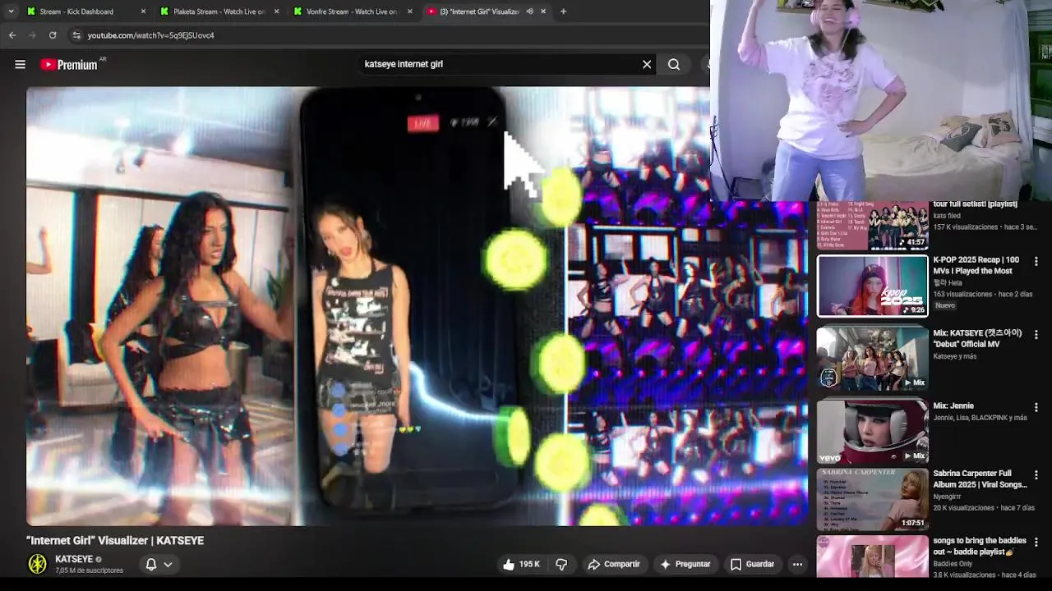Go back with the browser back arrow
The height and width of the screenshot is (591, 1052).
coord(12,35)
